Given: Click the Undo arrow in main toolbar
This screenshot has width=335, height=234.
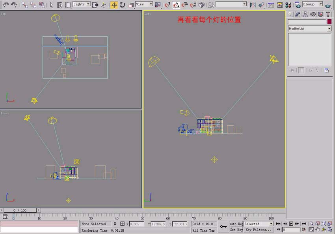Looking at the screenshot, I should pyautogui.click(x=6, y=5).
